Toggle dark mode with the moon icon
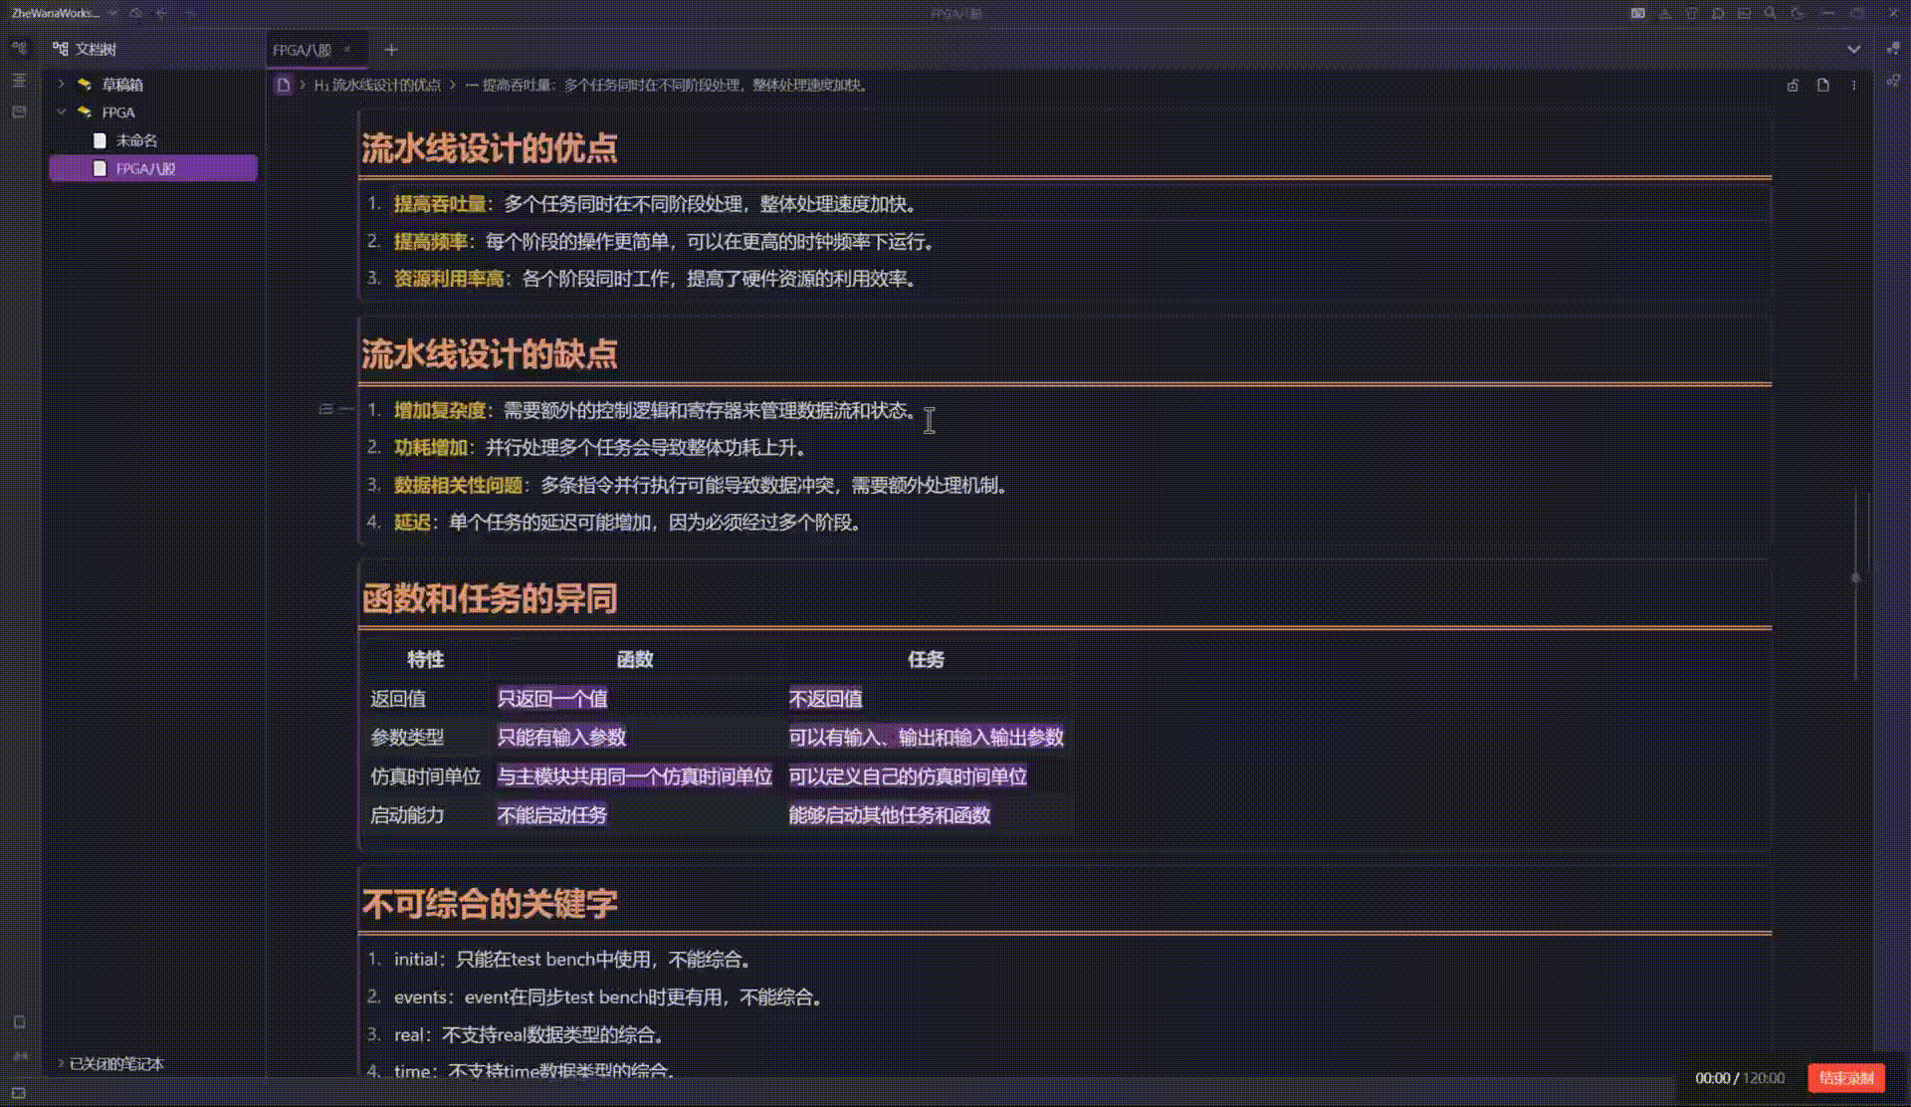Viewport: 1911px width, 1107px height. point(1798,14)
